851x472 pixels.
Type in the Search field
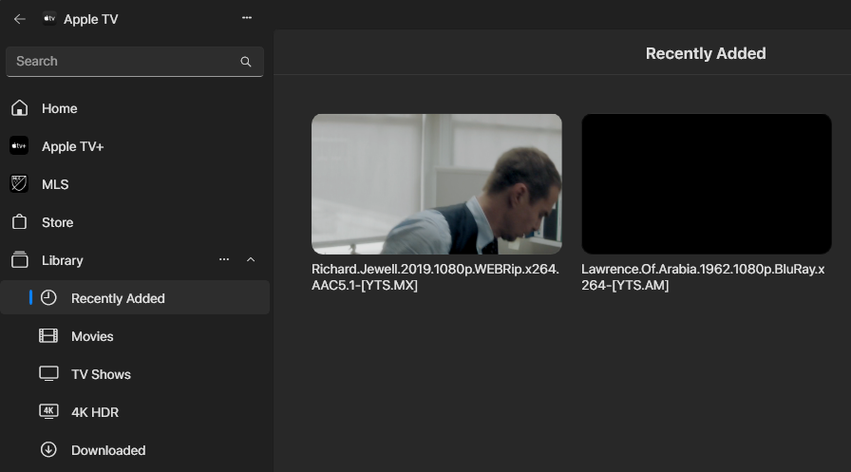pos(123,62)
